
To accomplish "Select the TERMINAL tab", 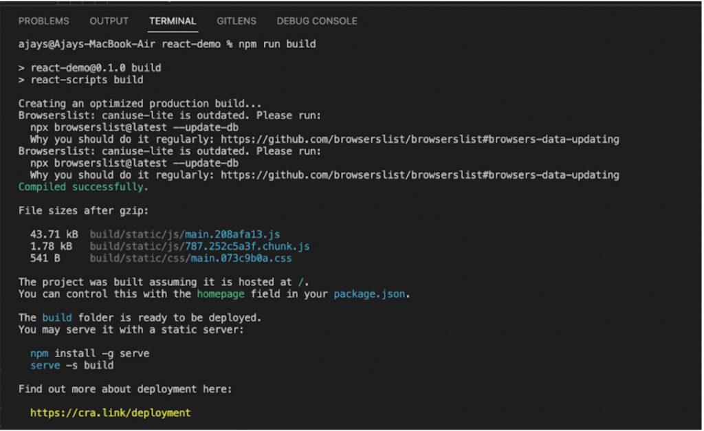I will [x=173, y=21].
